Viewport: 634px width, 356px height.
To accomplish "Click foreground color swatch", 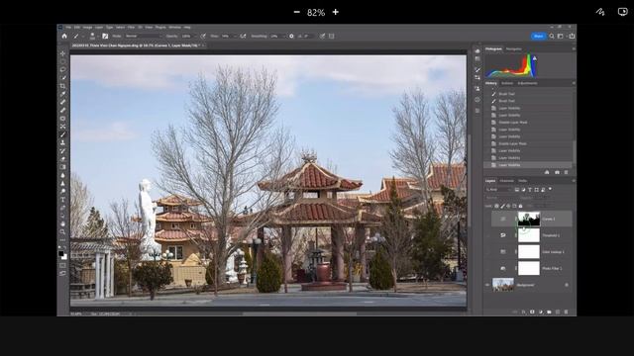I will (61, 254).
